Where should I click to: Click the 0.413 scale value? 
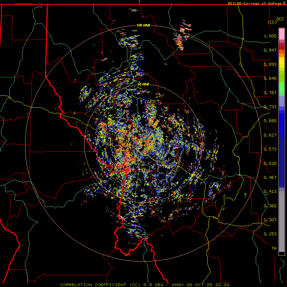pyautogui.click(x=270, y=192)
